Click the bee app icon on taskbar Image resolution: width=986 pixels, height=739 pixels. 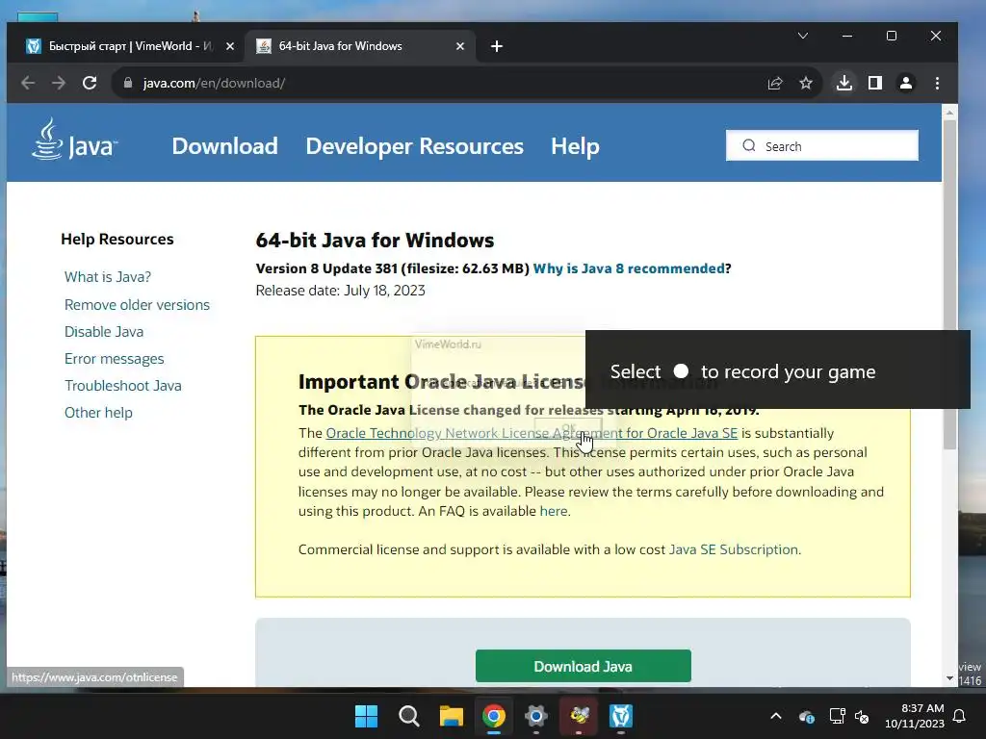click(579, 716)
